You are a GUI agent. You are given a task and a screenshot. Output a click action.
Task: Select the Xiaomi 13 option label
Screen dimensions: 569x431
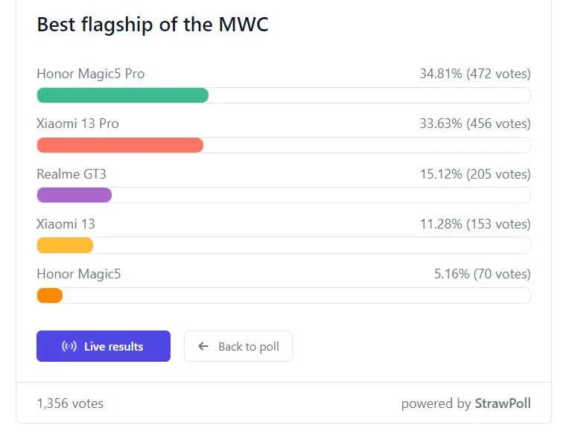(x=66, y=224)
